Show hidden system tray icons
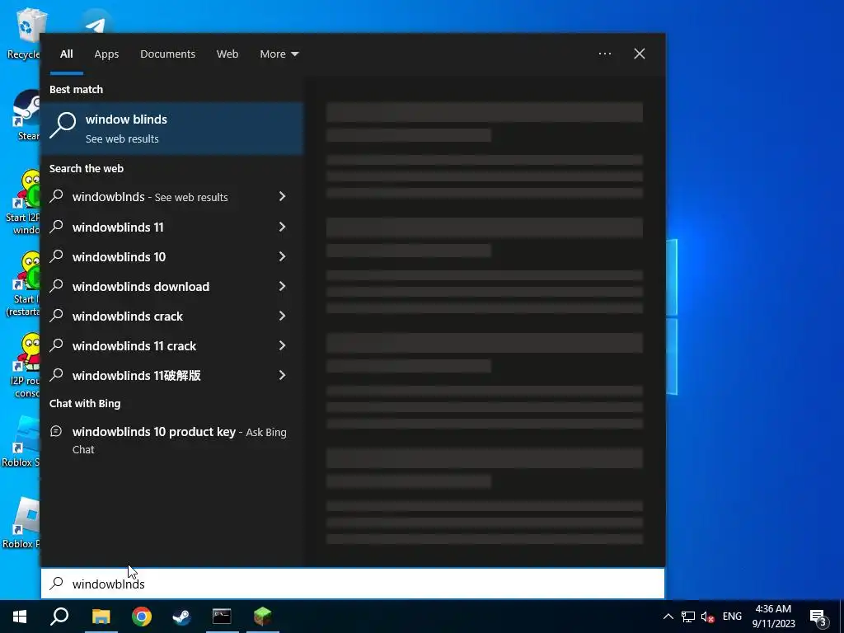The height and width of the screenshot is (633, 844). coord(668,617)
